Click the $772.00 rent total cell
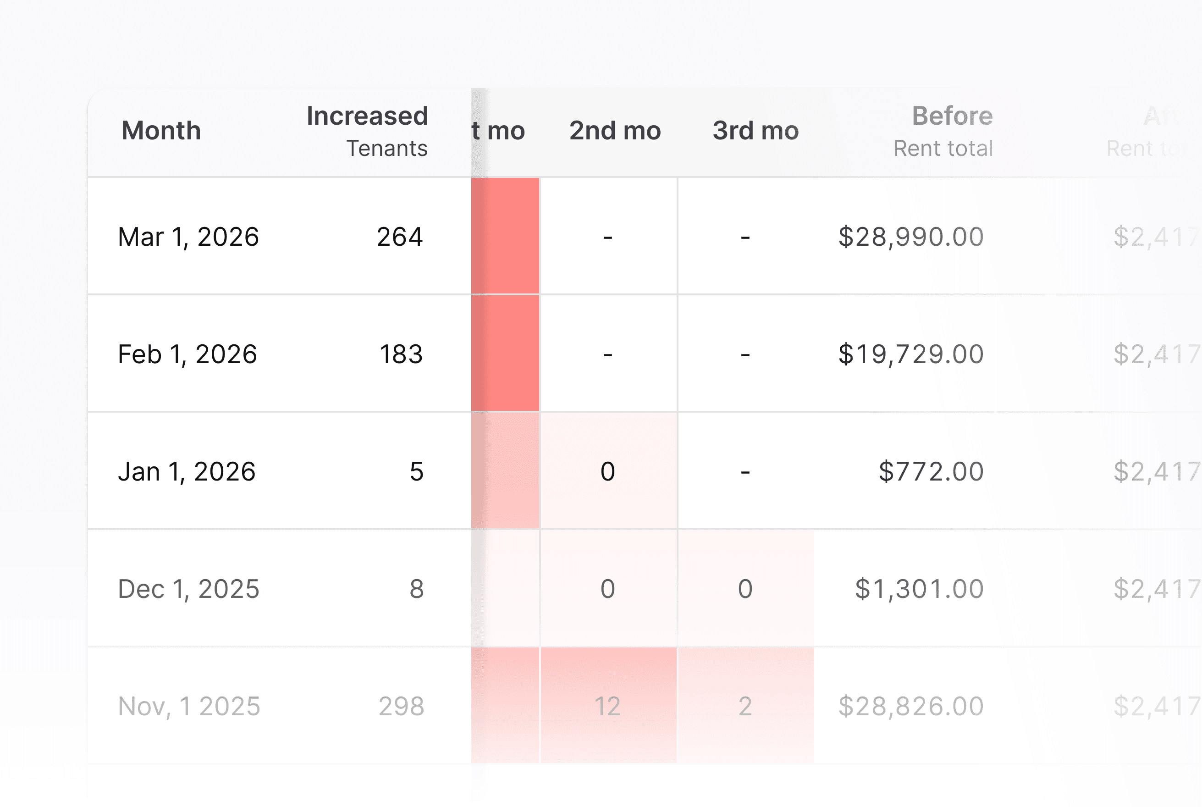This screenshot has height=807, width=1202. point(931,471)
